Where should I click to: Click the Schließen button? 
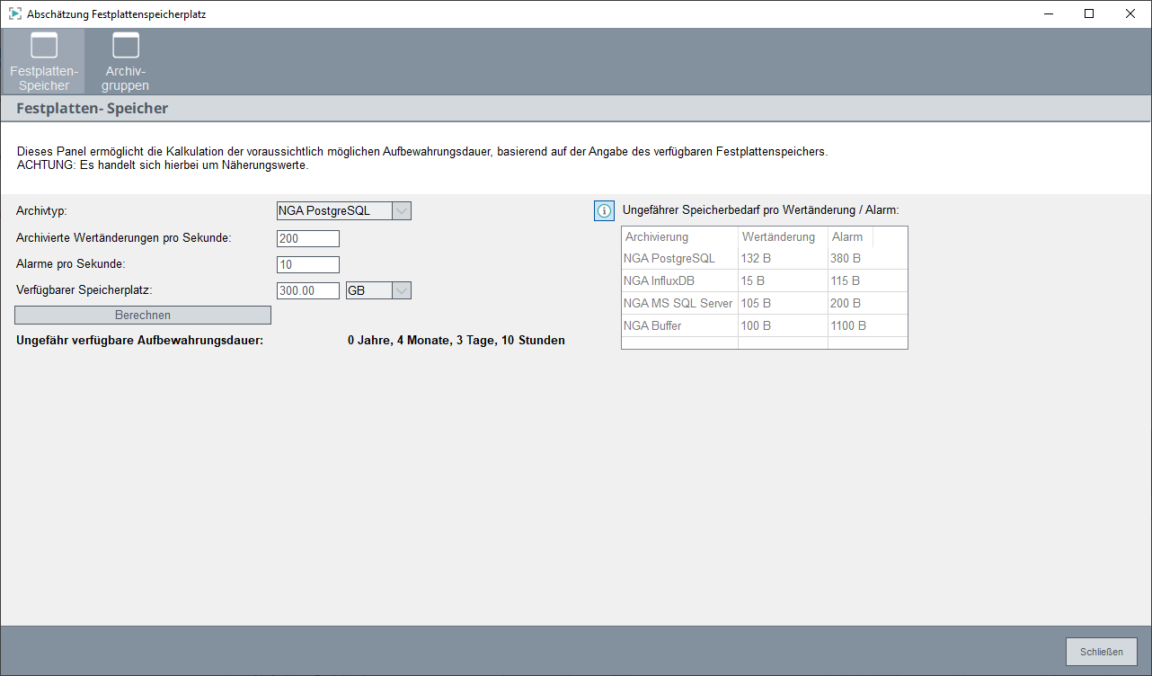click(1101, 652)
